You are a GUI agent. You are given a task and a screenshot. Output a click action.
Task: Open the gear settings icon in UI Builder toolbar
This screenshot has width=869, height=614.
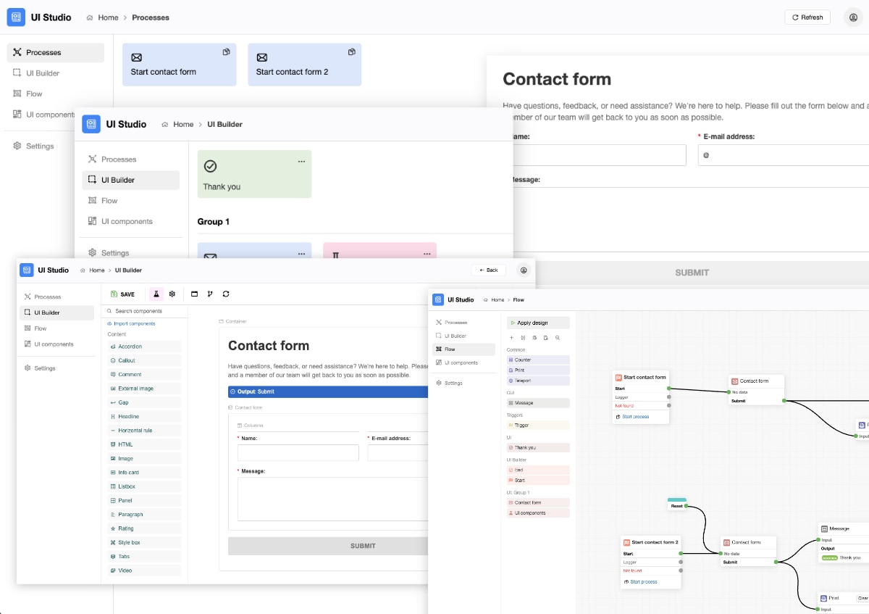point(172,294)
